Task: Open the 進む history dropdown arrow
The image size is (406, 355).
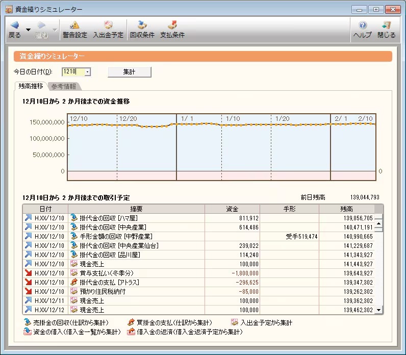Action: pyautogui.click(x=55, y=30)
